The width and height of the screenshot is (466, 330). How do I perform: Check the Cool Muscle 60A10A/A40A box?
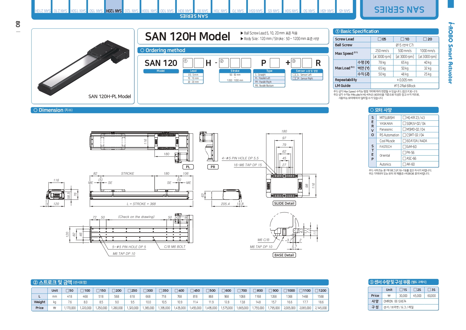(404, 141)
